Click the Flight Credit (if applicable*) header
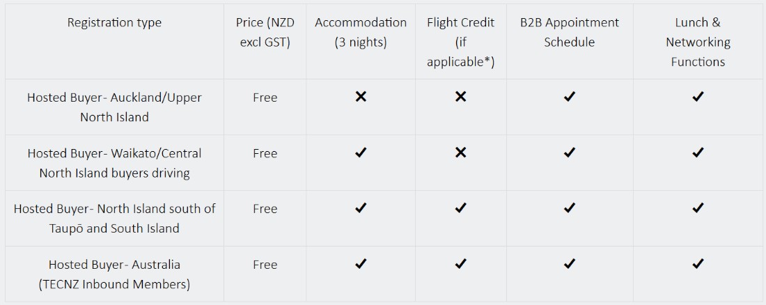 click(x=460, y=42)
